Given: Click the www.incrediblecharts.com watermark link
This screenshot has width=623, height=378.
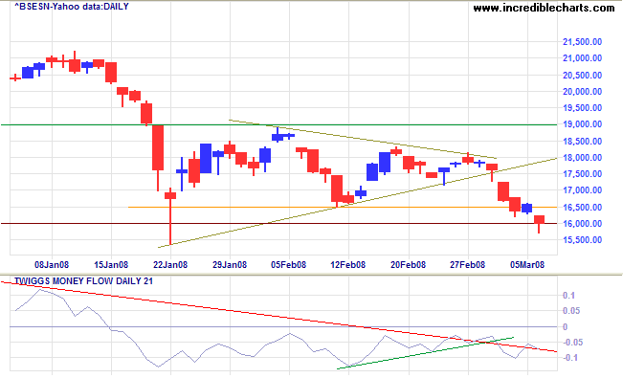Looking at the screenshot, I should (x=544, y=8).
